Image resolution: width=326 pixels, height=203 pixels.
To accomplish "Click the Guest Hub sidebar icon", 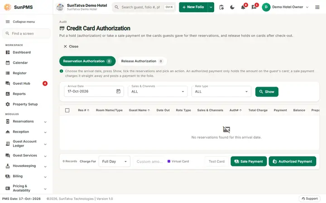I will pyautogui.click(x=8, y=83).
